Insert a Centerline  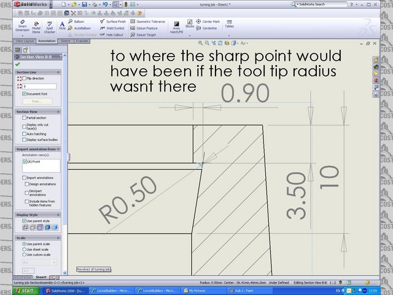tap(206, 28)
